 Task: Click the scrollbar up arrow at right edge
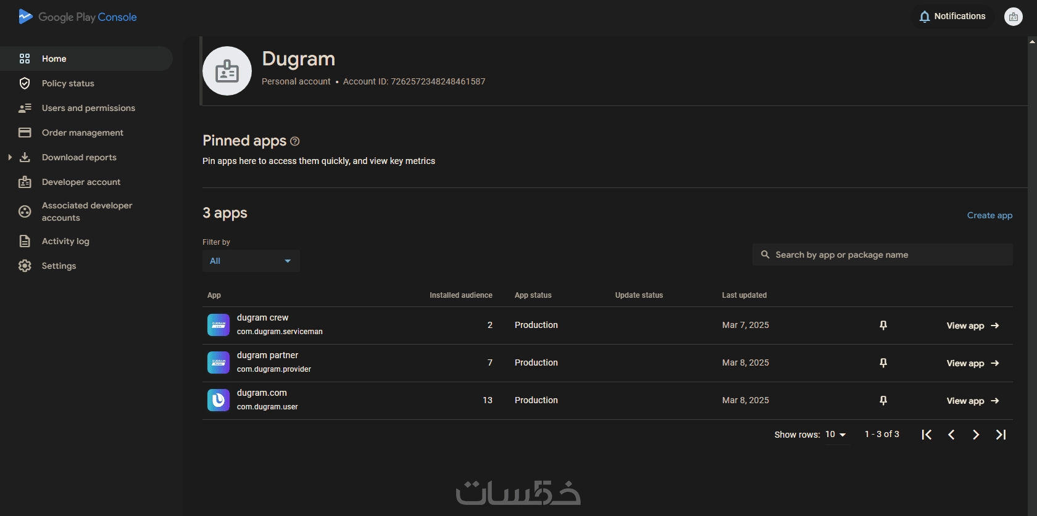pos(1032,42)
